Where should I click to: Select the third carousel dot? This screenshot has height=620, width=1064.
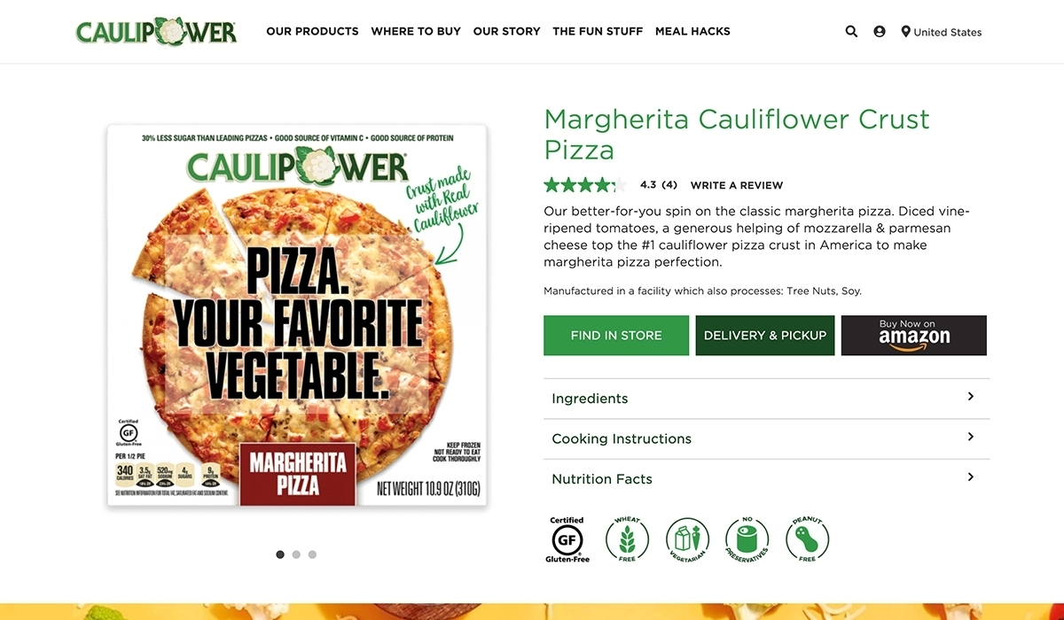[x=312, y=554]
